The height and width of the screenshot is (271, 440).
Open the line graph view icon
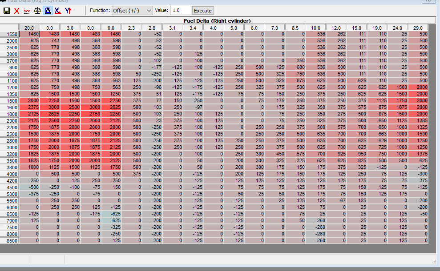coord(27,10)
